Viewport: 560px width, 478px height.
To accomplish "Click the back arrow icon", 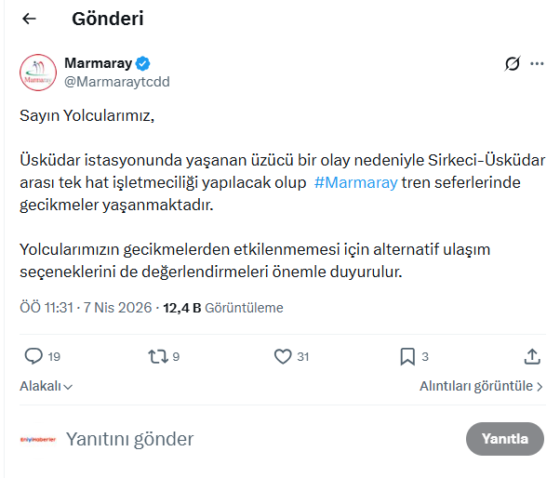I will pos(29,19).
